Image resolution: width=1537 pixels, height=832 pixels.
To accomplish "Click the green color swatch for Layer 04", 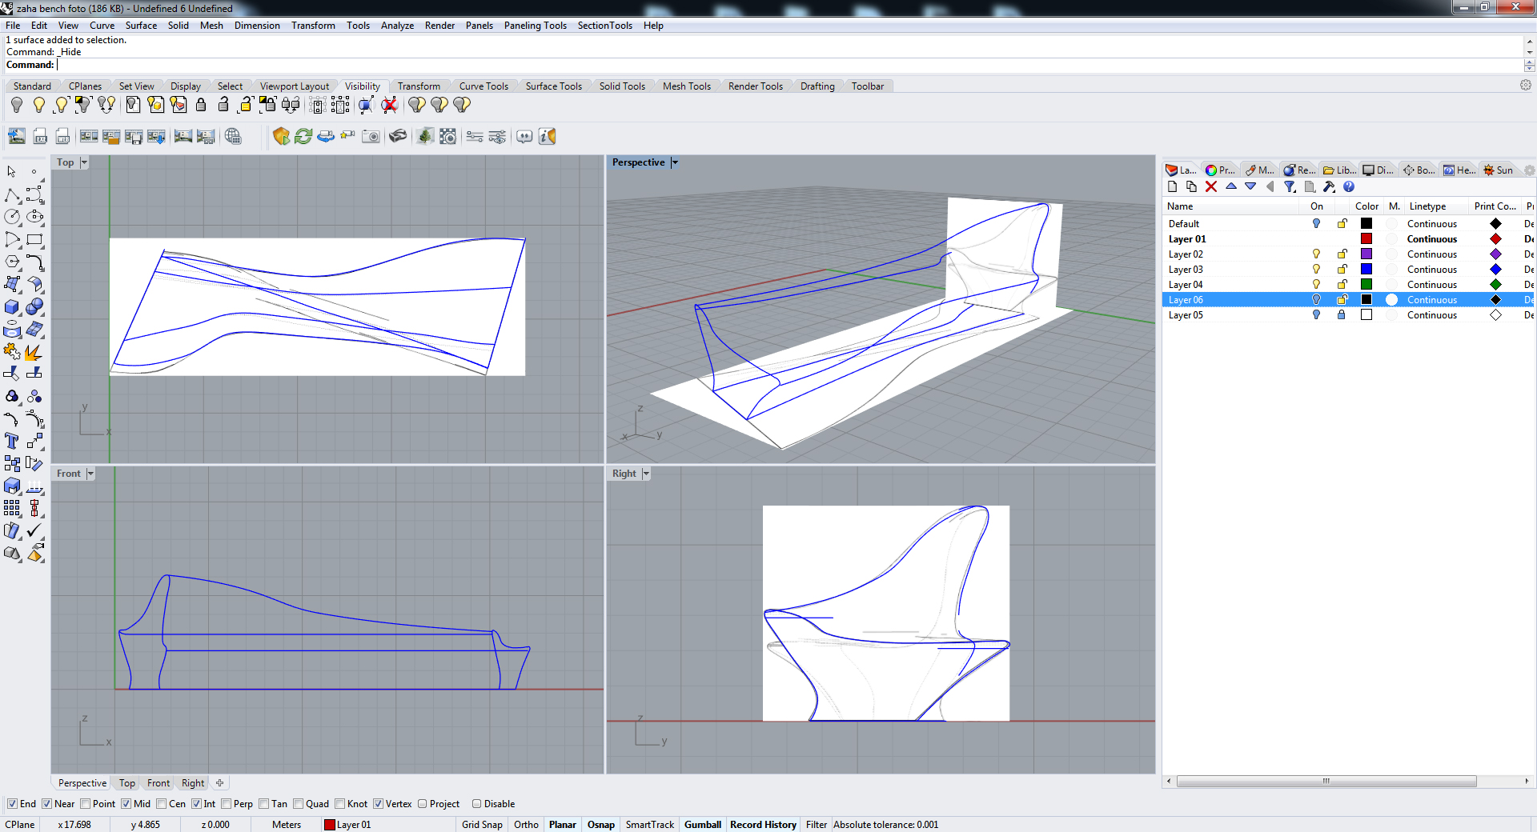I will (x=1366, y=284).
